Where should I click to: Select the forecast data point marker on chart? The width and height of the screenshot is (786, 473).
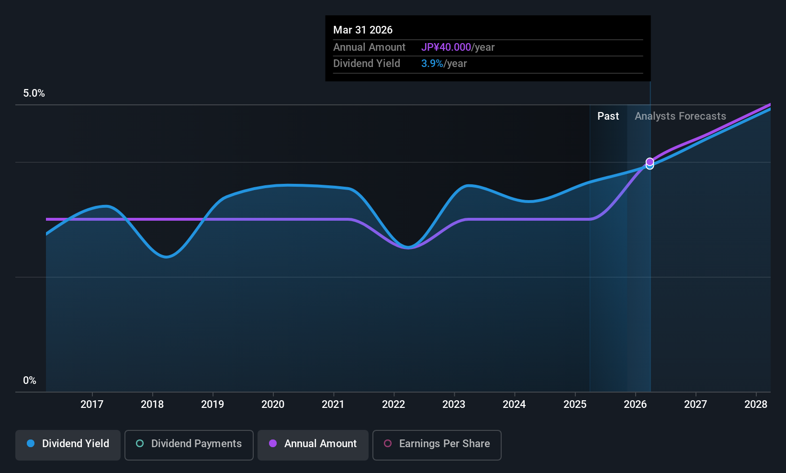click(650, 163)
